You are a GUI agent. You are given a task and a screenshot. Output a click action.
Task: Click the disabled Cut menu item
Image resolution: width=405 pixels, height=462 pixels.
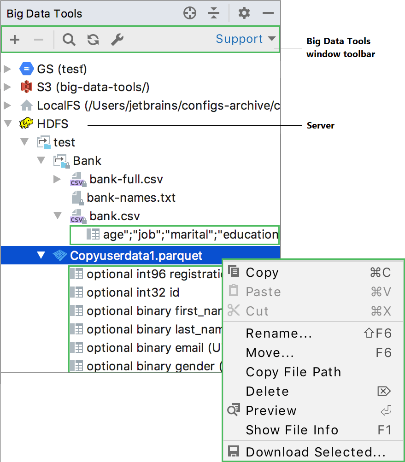(x=313, y=311)
